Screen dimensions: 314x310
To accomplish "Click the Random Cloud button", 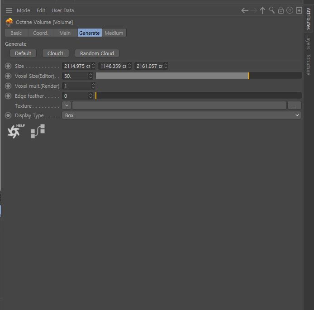I will (x=97, y=53).
